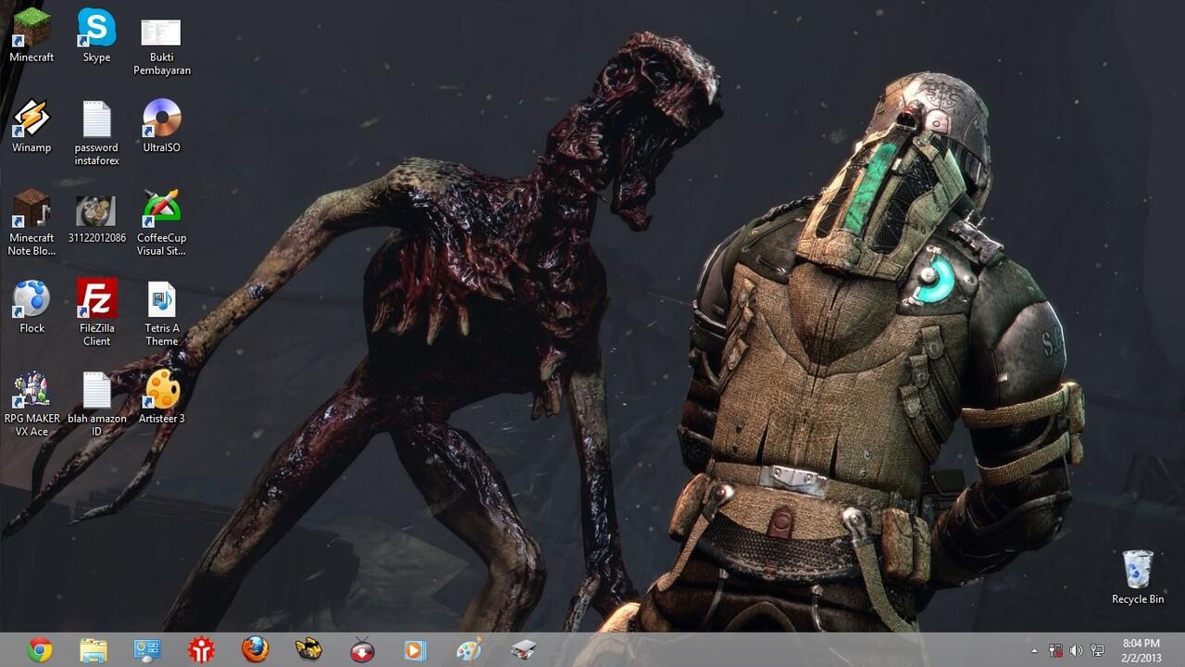Screen dimensions: 1185x667
Task: Show hidden system tray icons
Action: point(1035,650)
